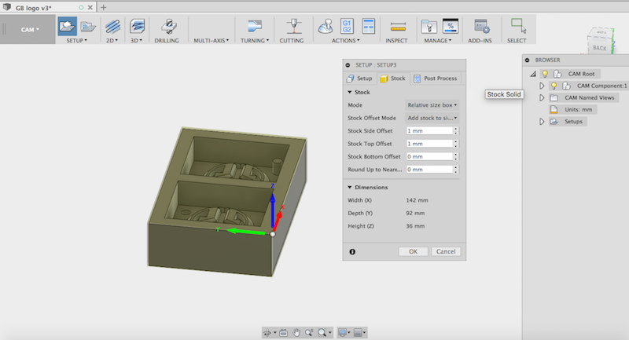Image resolution: width=629 pixels, height=340 pixels.
Task: Toggle CAM Root lightbulb visibility
Action: tap(545, 74)
